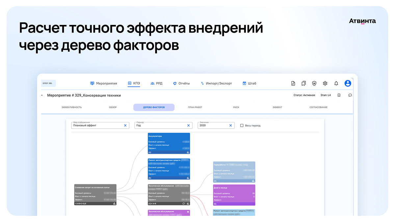Open settings via the gear icon
The width and height of the screenshot is (395, 222).
coord(325,84)
